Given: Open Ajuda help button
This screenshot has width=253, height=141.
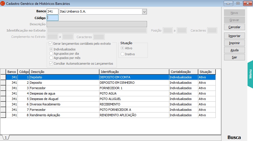Looking at the screenshot, I should pyautogui.click(x=234, y=50).
